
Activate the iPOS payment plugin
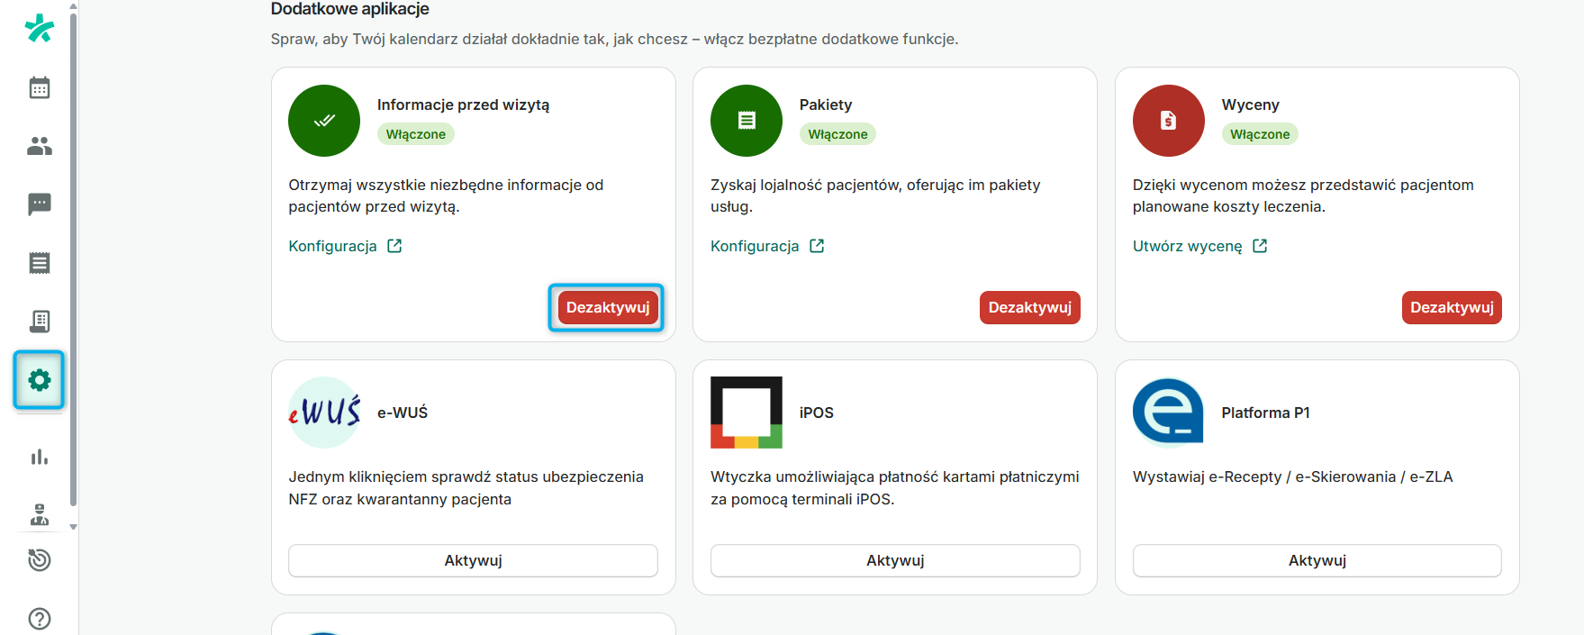[x=894, y=560]
